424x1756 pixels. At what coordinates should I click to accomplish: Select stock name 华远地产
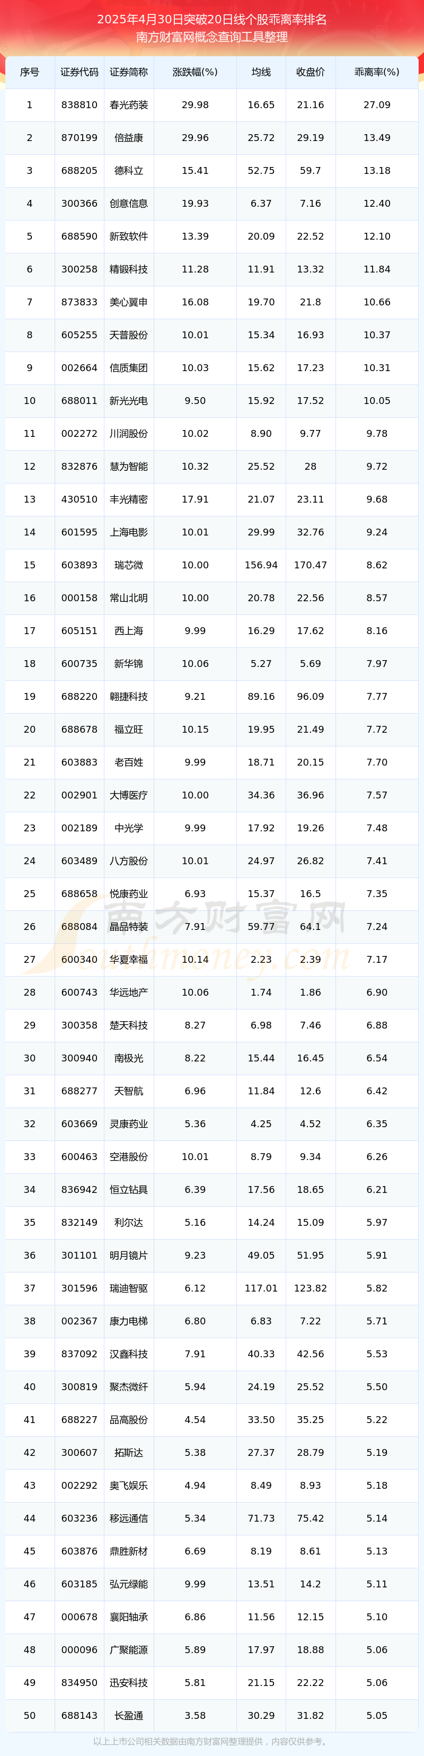point(129,993)
